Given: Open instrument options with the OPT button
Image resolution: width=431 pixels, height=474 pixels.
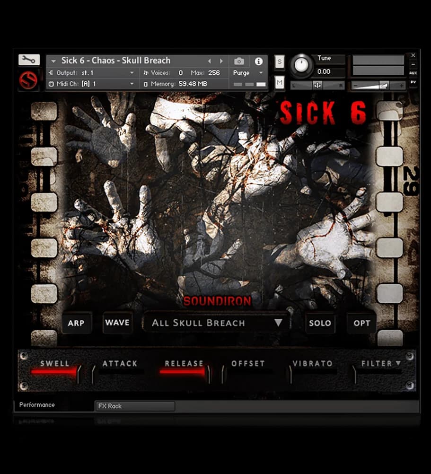Looking at the screenshot, I should 361,323.
